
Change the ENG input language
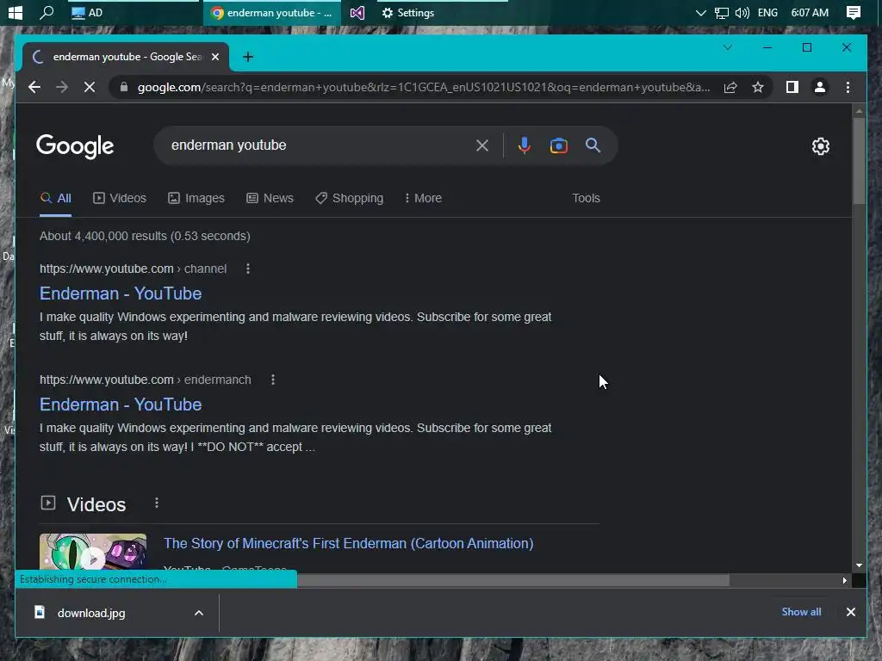[x=767, y=12]
